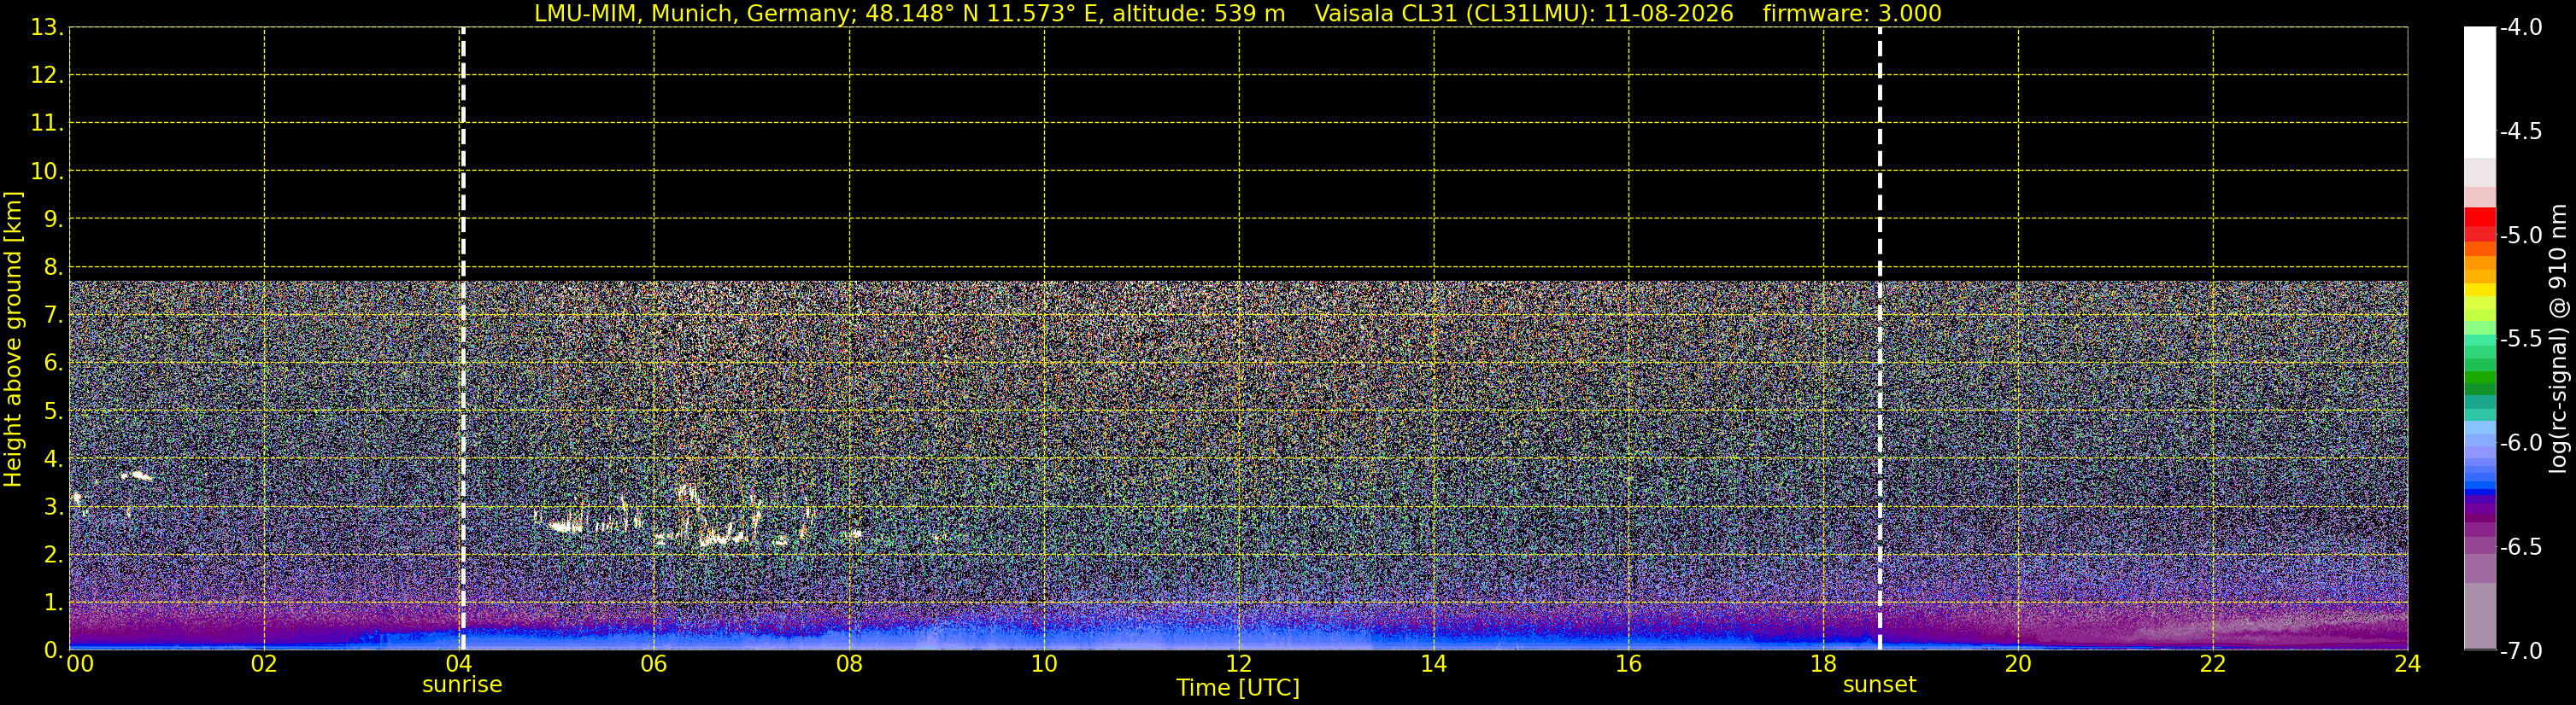Screen dimensions: 2576x705
Task: Click the '16' time tick label
Action: pos(1629,665)
